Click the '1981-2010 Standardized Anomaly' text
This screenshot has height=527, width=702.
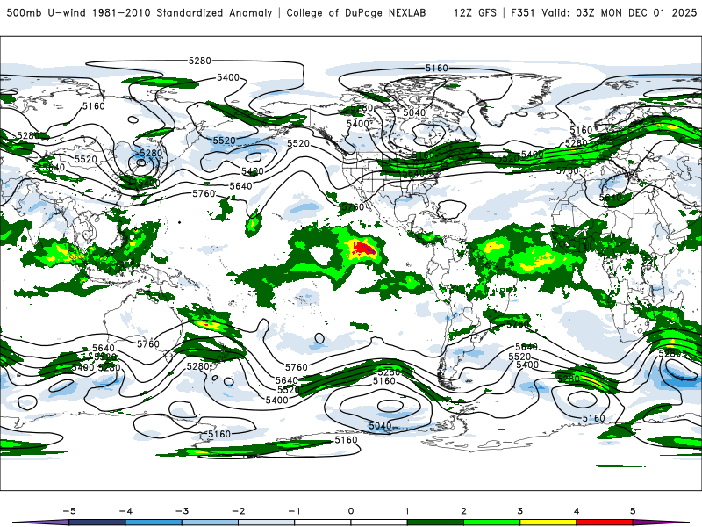coord(183,12)
